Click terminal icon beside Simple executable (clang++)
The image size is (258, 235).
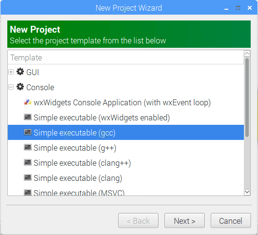[x=27, y=162]
